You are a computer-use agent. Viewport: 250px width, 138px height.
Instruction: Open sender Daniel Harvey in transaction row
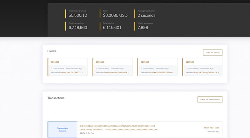click(92, 129)
